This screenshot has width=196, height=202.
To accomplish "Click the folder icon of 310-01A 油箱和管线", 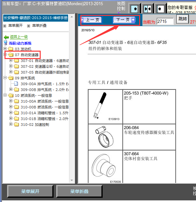I will 16,113.
